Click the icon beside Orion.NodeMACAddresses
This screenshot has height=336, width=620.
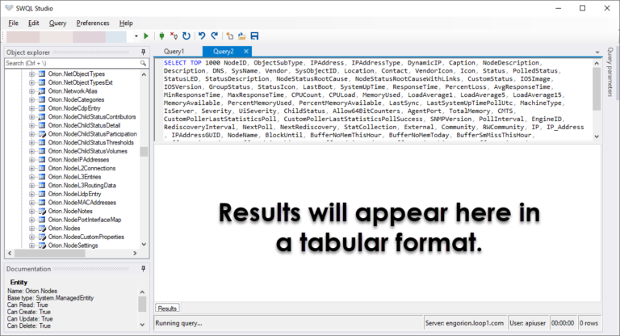pos(42,203)
